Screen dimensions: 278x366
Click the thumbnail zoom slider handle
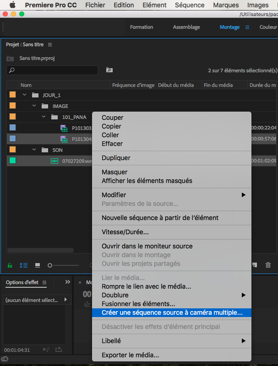point(49,265)
